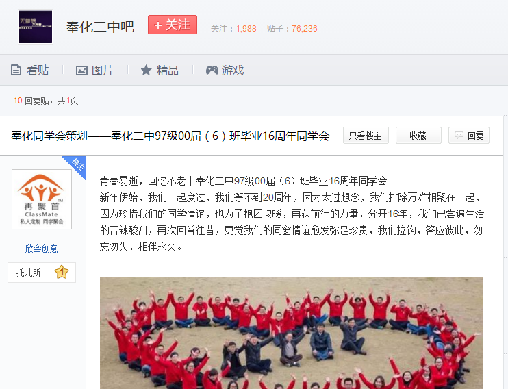Click the star icon beside 精品

(x=146, y=70)
